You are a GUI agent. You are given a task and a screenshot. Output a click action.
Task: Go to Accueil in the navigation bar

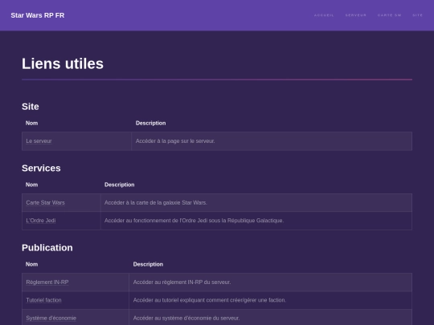point(324,15)
